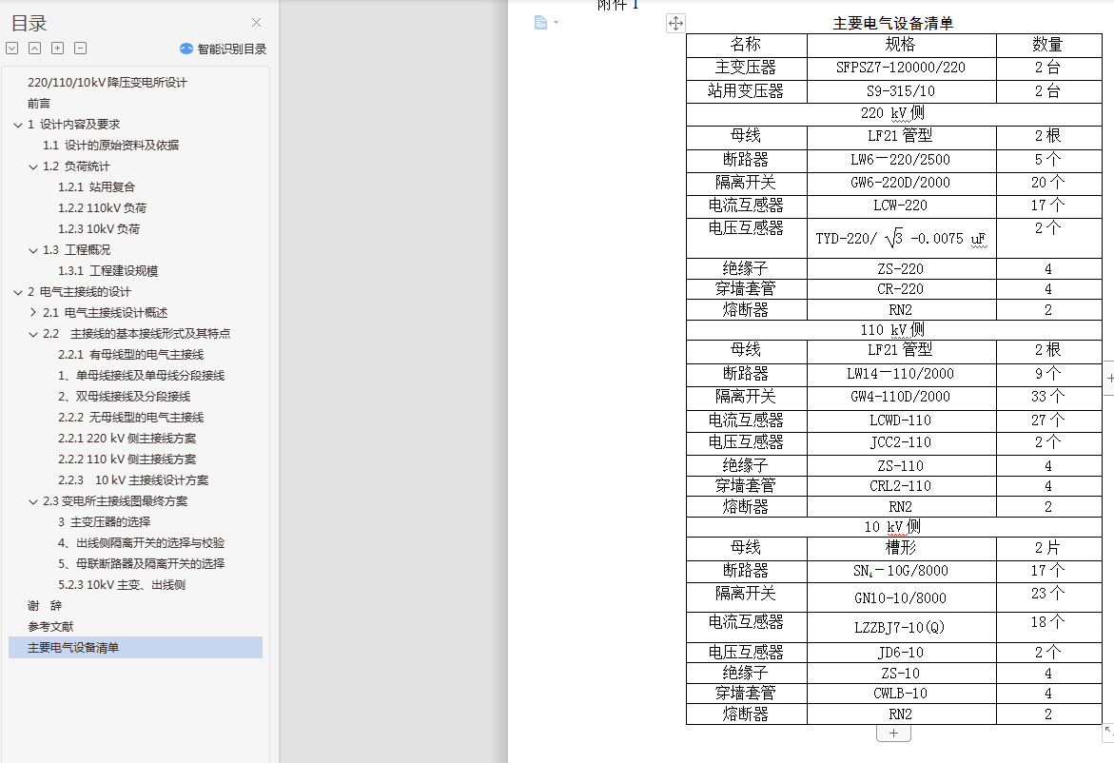Click cell 'LCW-220'
1114x763 pixels.
tap(901, 205)
